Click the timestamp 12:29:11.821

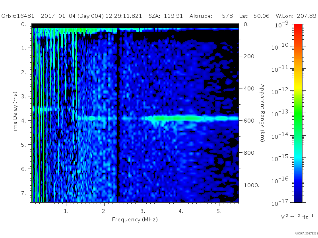tap(124, 16)
